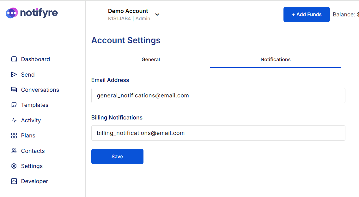Select the Settings gear icon
This screenshot has width=359, height=197.
(x=14, y=166)
